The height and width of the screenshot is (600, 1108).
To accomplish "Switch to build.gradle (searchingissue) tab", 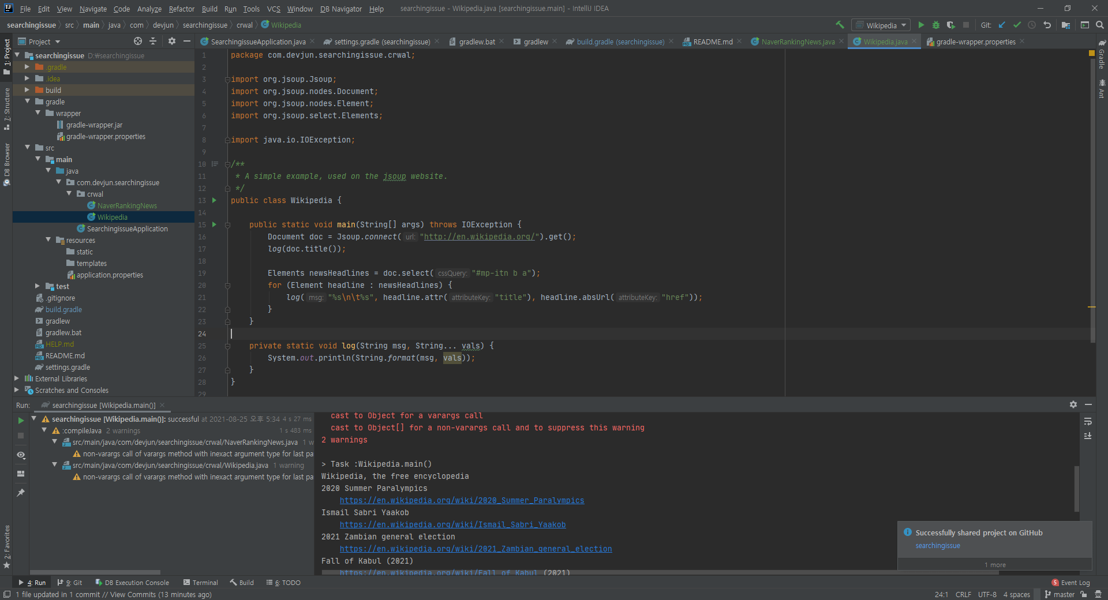I will pyautogui.click(x=620, y=42).
